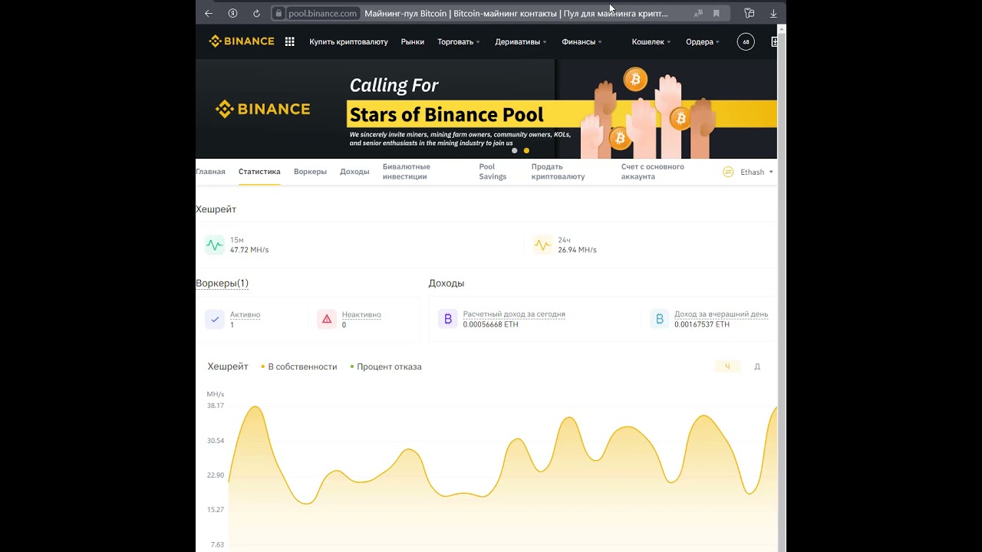This screenshot has width=982, height=552.
Task: Click the purple today's income coin icon
Action: pos(448,319)
